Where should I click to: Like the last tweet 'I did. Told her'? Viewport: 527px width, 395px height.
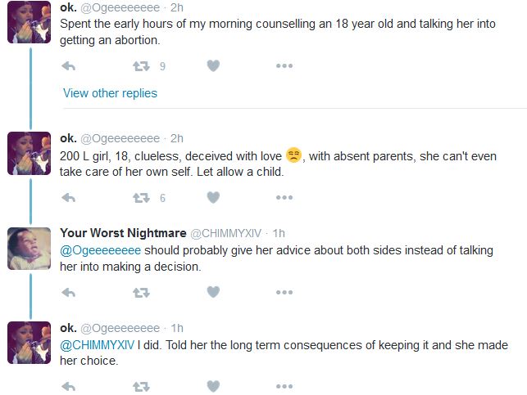coord(213,386)
